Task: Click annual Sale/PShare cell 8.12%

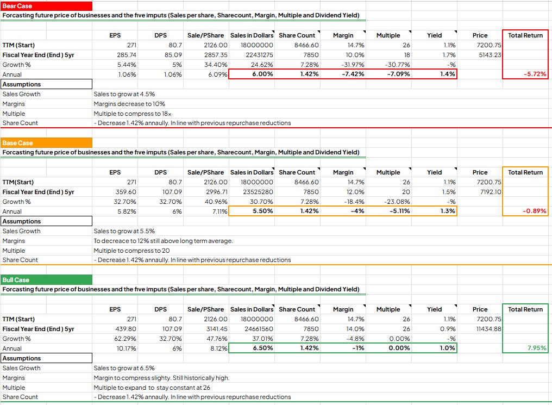Action: tap(219, 348)
